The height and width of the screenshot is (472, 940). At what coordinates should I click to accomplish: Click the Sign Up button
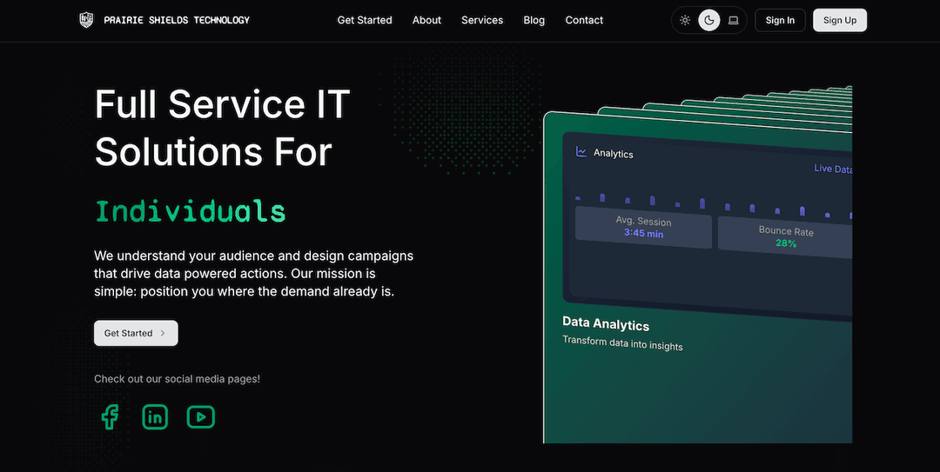[x=839, y=20]
